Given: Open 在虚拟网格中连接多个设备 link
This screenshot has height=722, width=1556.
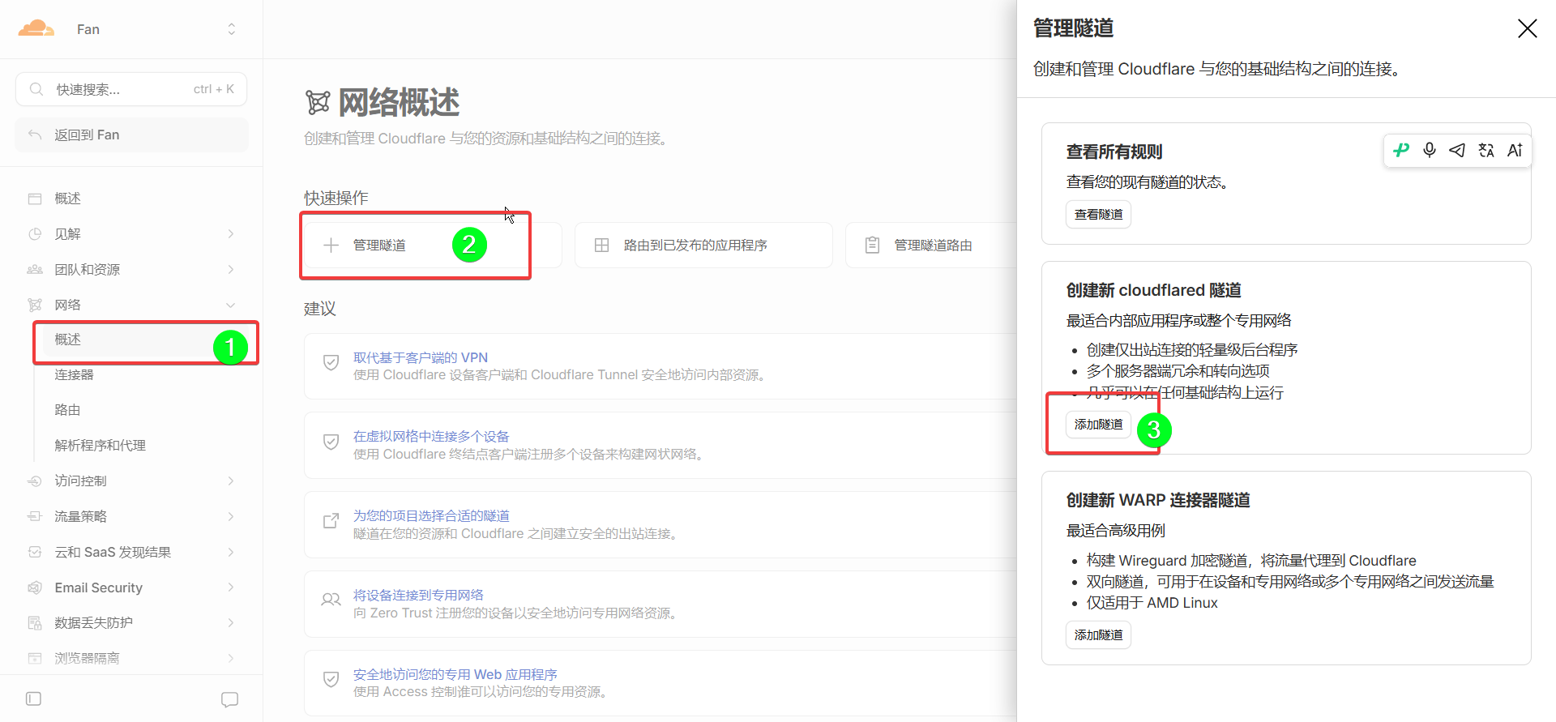Looking at the screenshot, I should click(431, 436).
